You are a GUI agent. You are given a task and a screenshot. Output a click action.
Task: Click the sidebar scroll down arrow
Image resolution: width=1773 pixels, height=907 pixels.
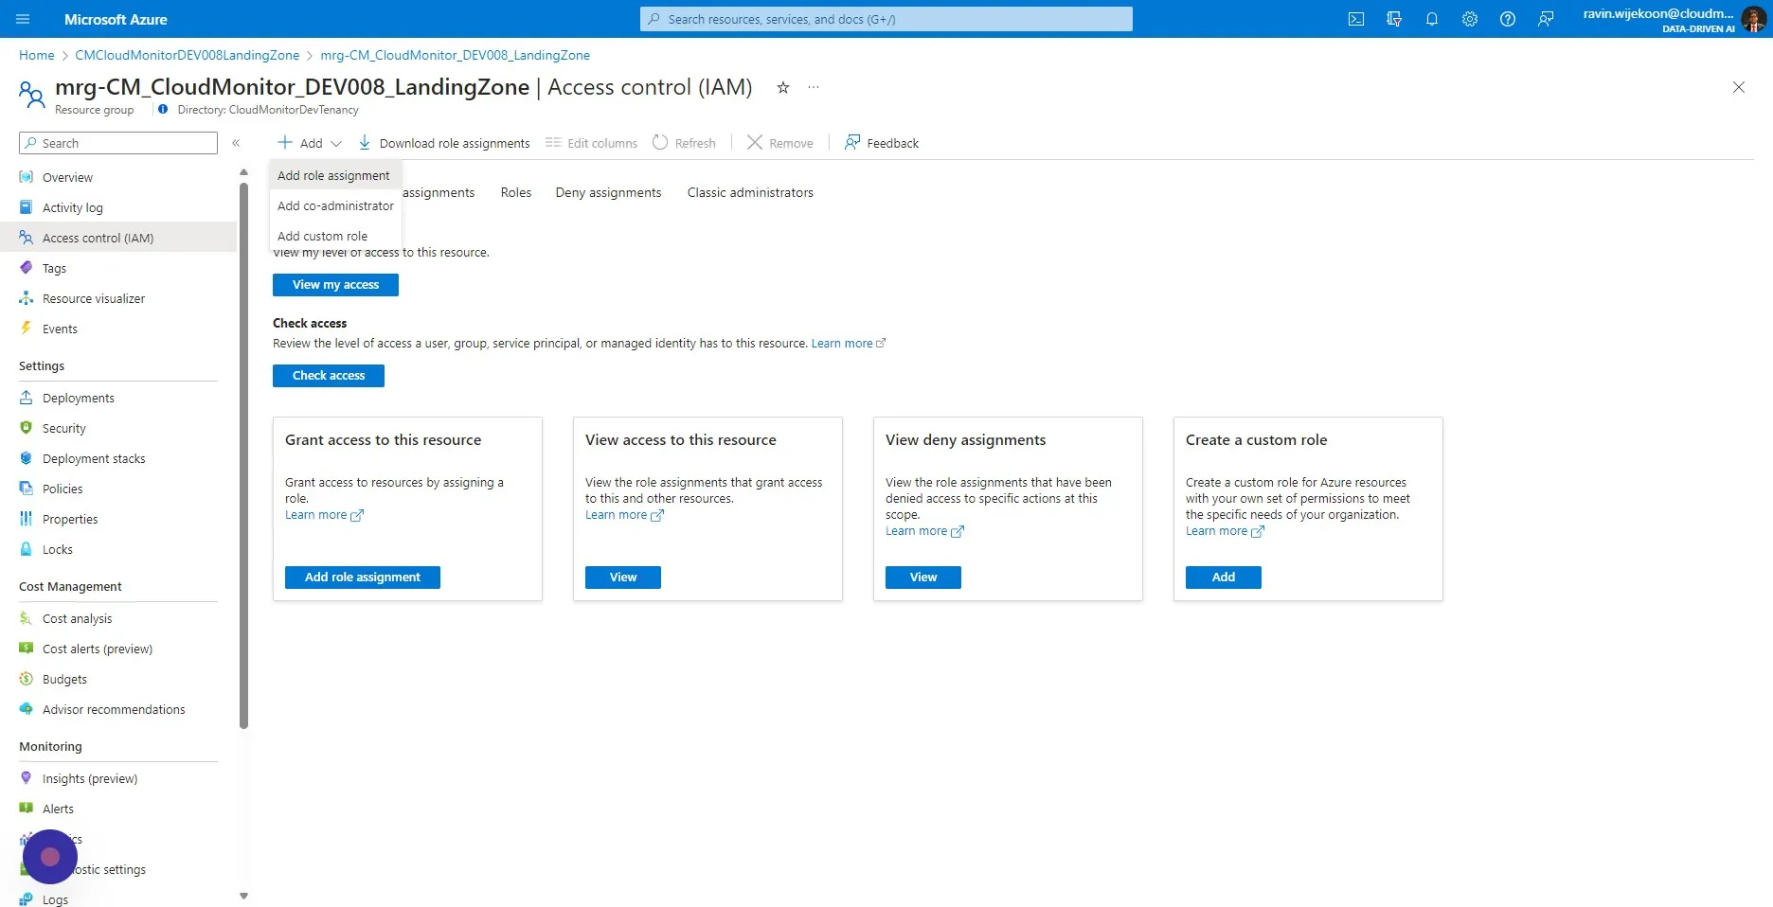(x=243, y=896)
